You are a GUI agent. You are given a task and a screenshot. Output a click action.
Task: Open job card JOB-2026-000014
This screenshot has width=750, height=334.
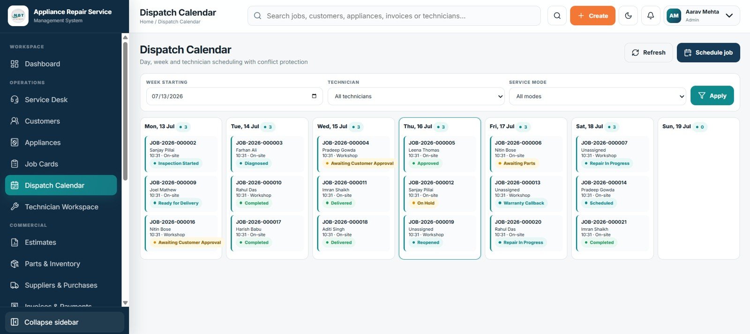(612, 193)
